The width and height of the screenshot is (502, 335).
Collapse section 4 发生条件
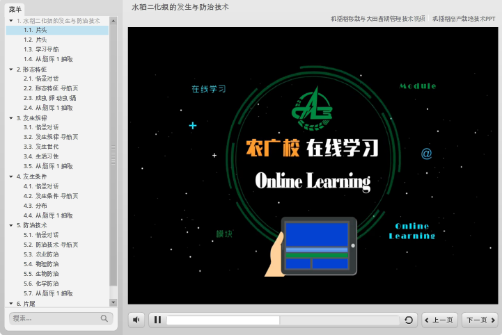pyautogui.click(x=11, y=177)
